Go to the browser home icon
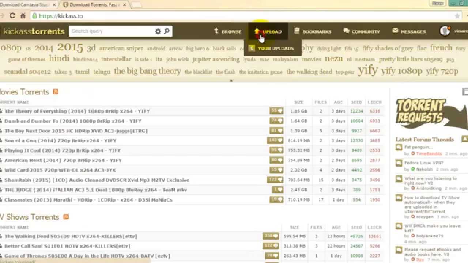The image size is (468, 263). pyautogui.click(x=23, y=16)
